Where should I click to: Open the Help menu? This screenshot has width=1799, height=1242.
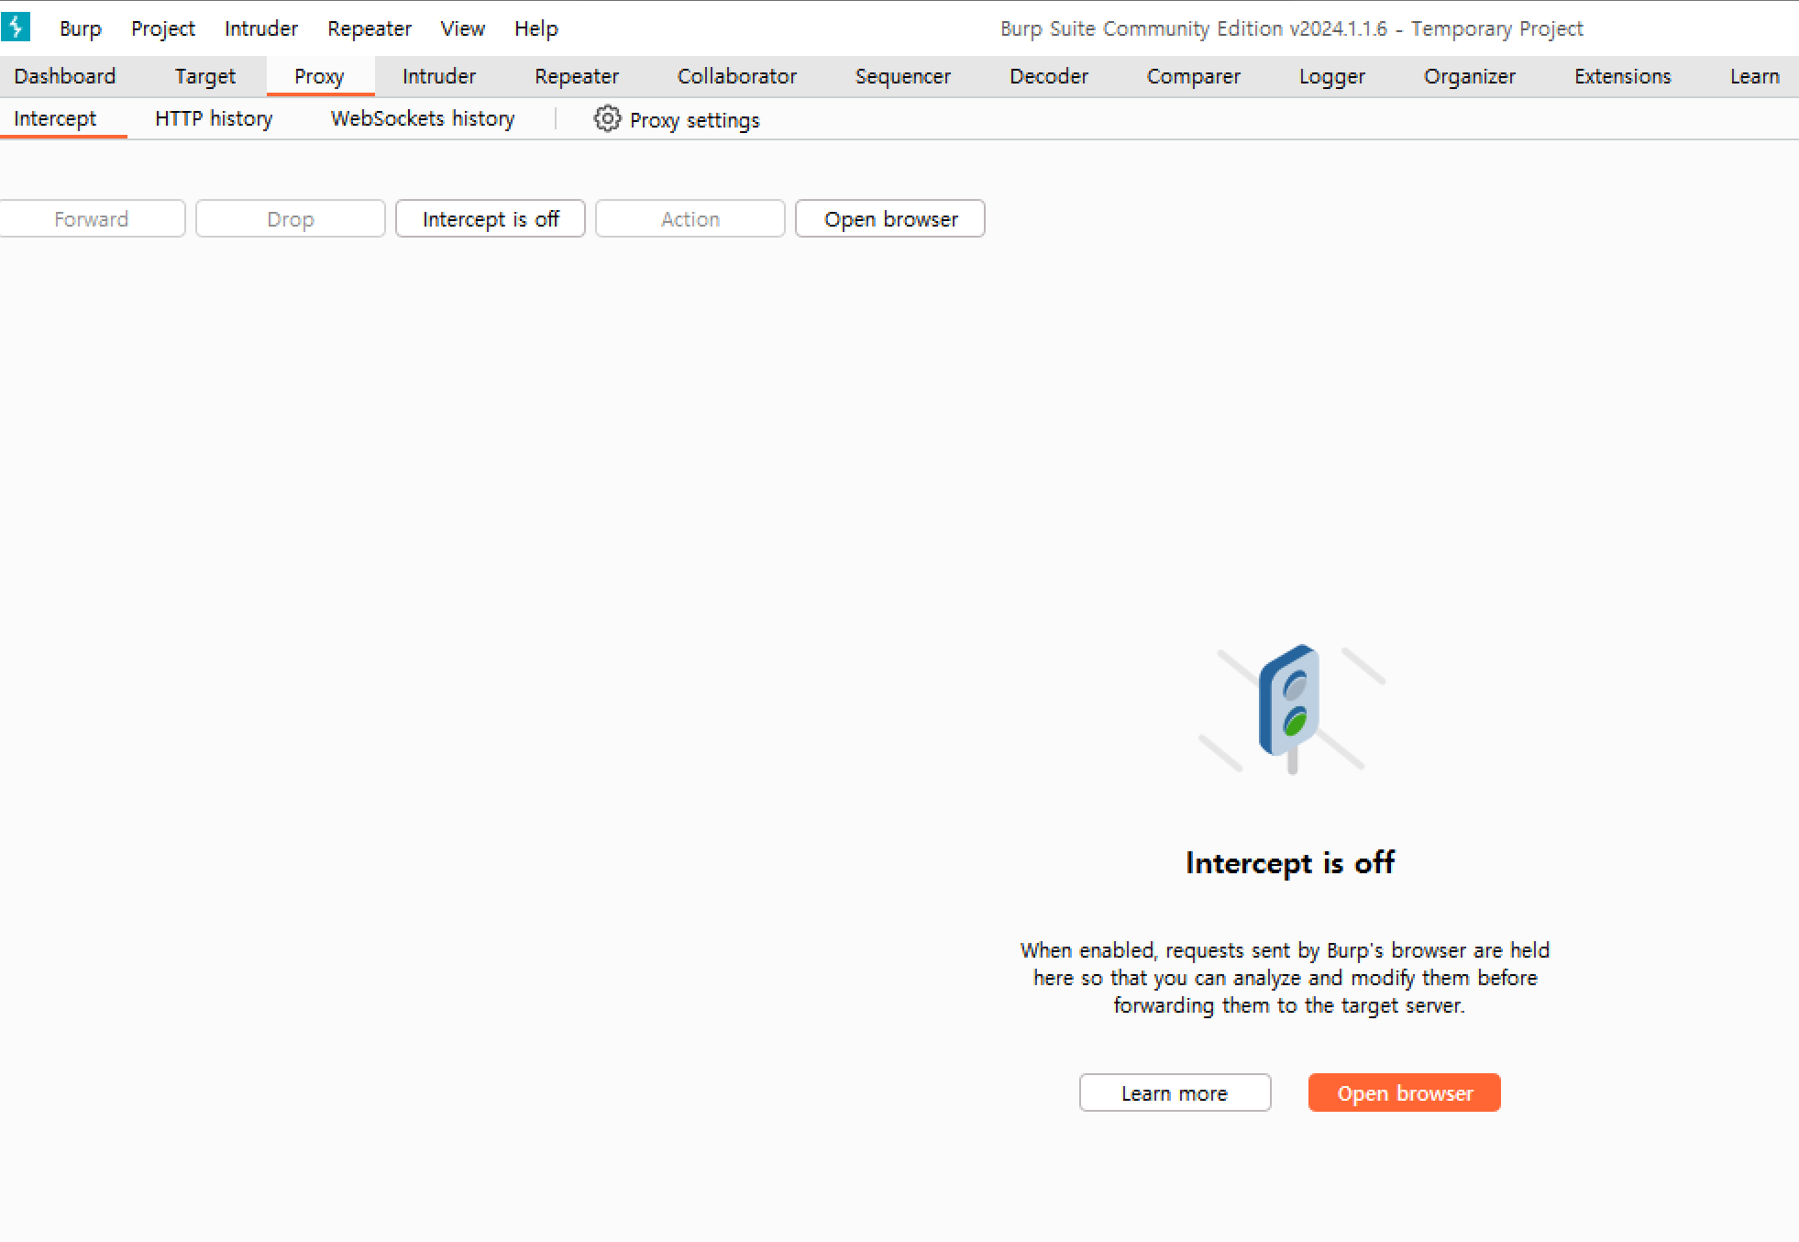[535, 28]
